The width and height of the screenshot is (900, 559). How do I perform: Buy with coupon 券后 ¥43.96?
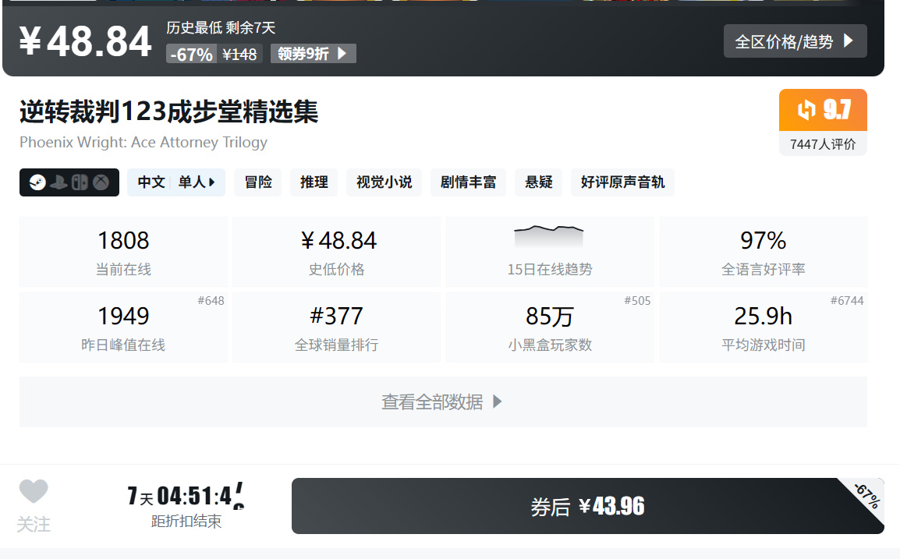pyautogui.click(x=588, y=506)
